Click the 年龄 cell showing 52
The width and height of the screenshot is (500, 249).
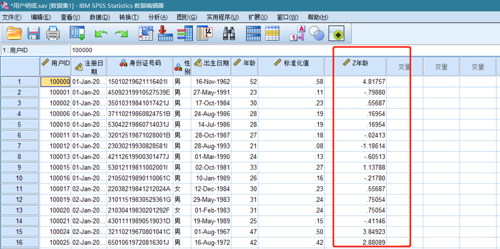245,82
